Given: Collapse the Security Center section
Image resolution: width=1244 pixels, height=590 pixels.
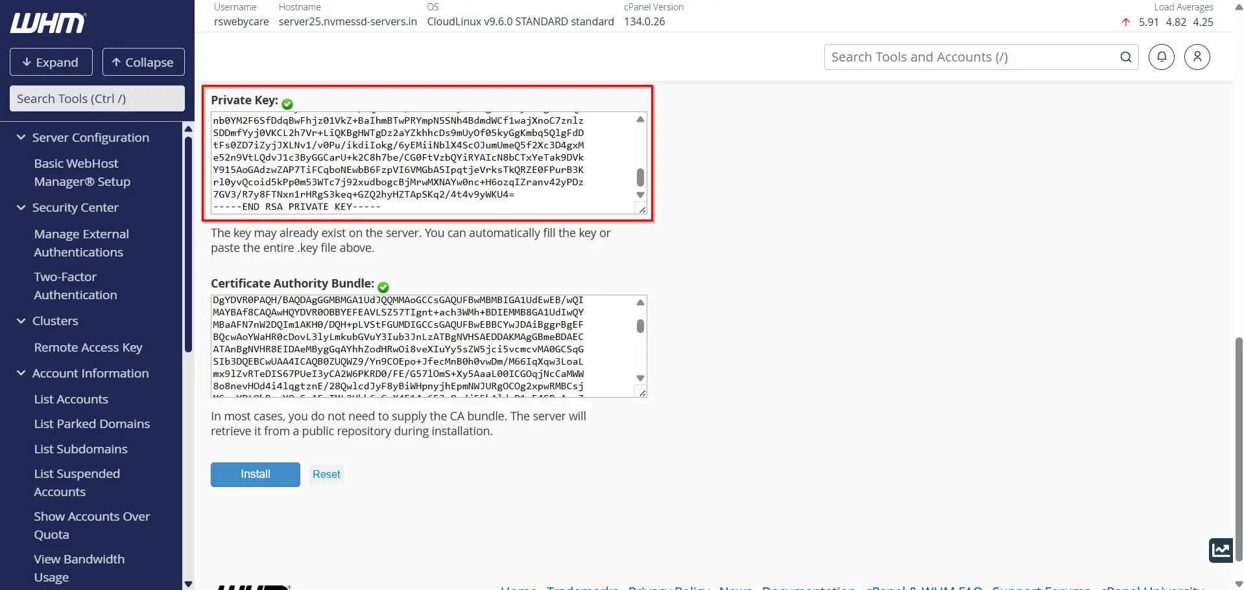Looking at the screenshot, I should [21, 207].
